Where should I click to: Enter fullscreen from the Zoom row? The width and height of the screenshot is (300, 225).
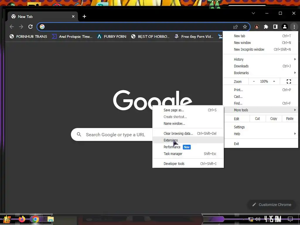coord(289,81)
